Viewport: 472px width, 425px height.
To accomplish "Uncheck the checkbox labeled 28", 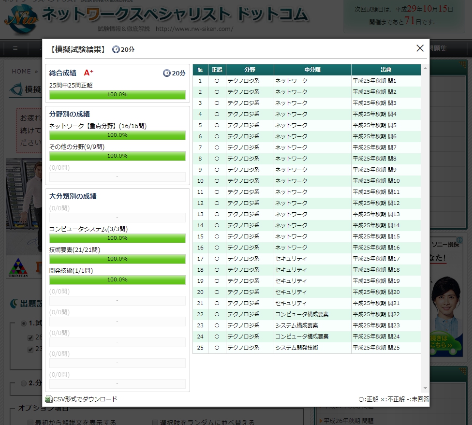I will [30, 337].
